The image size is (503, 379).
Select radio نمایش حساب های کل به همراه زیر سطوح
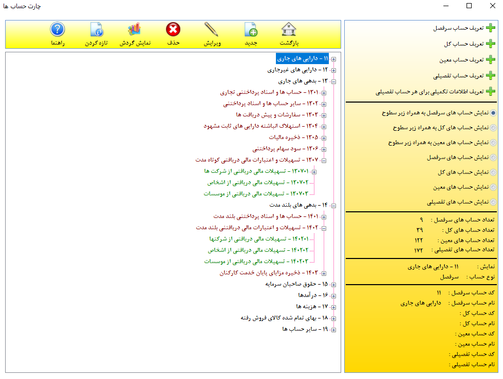coord(493,128)
